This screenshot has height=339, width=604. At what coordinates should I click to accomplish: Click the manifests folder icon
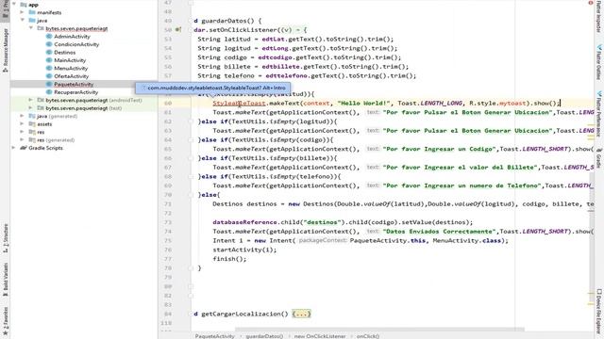(x=32, y=12)
